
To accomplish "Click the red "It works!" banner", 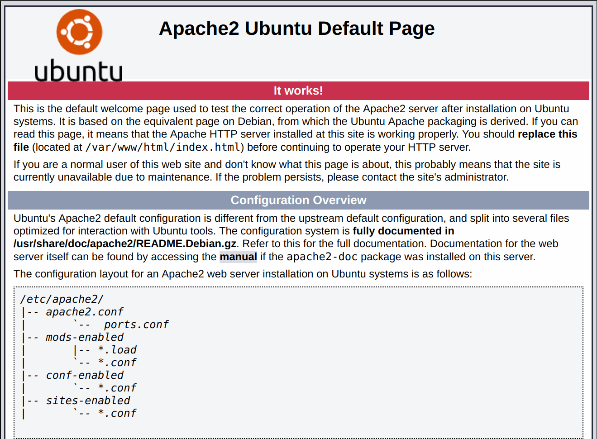I will [x=298, y=91].
